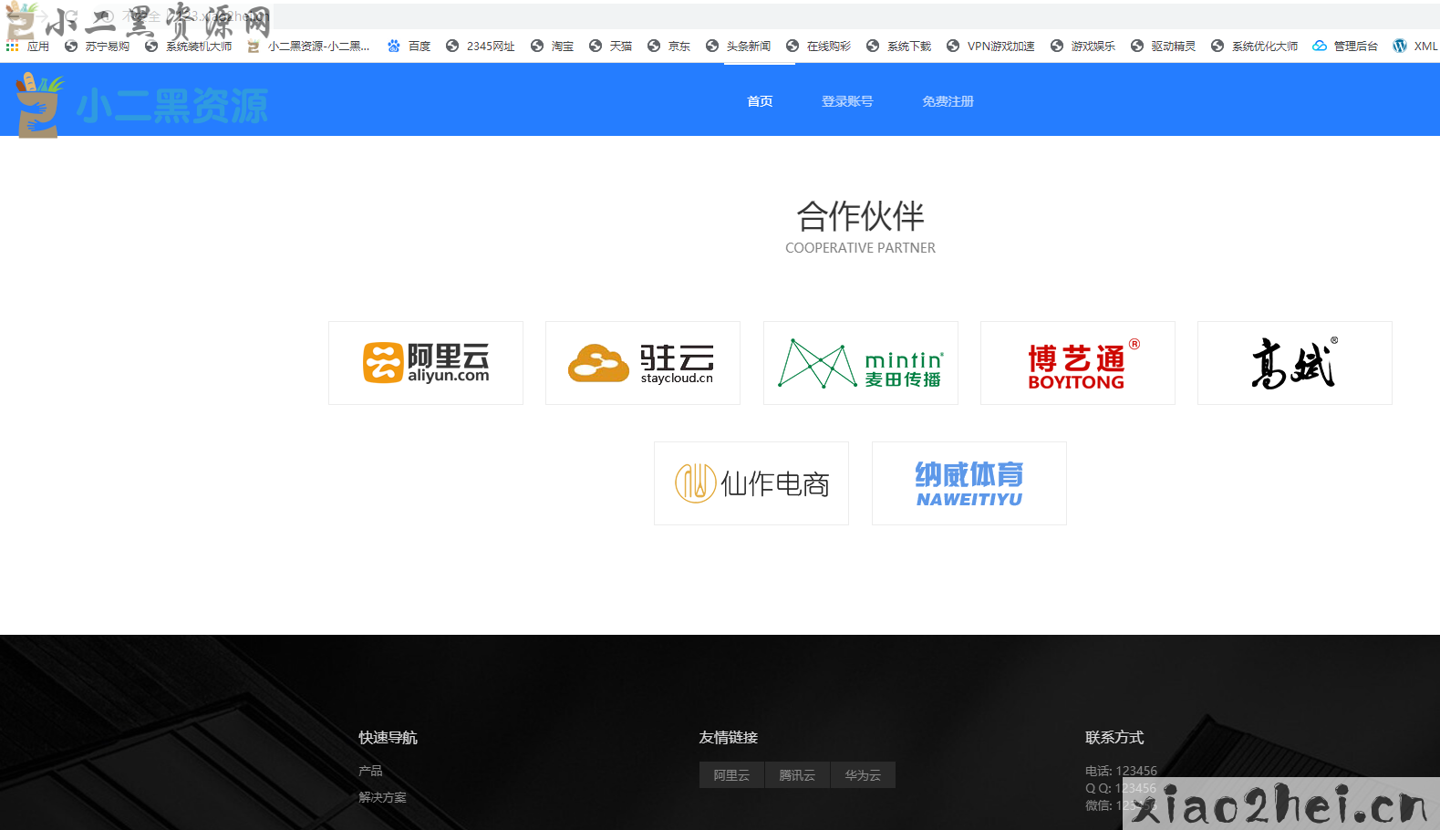Open the 天猫 bookmark
The height and width of the screenshot is (830, 1440).
pyautogui.click(x=611, y=47)
